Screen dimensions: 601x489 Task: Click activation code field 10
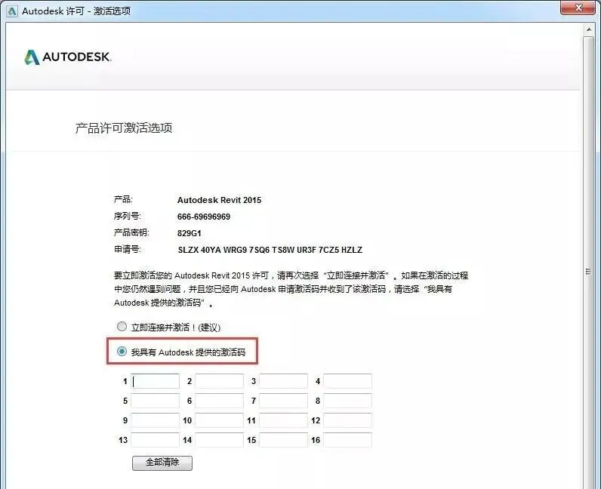[219, 420]
